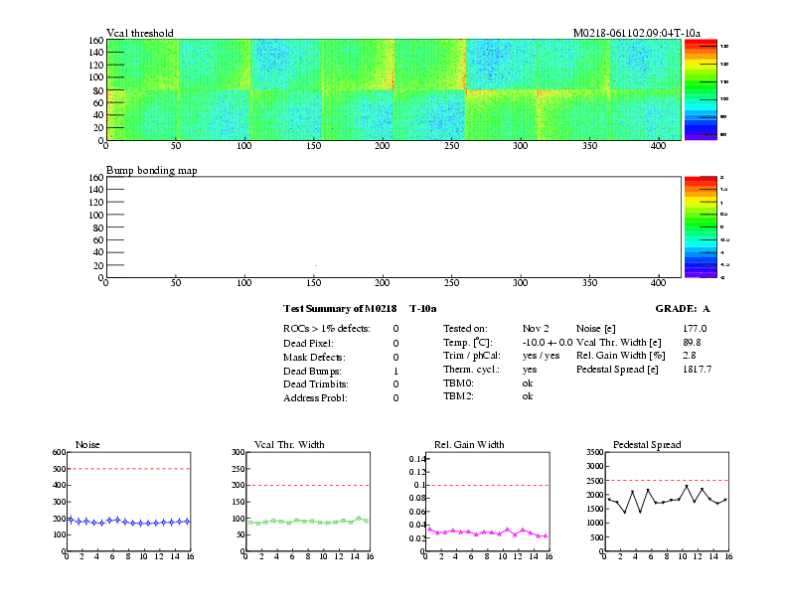Image resolution: width=787 pixels, height=608 pixels.
Task: Click the ROCs > 1% defects label
Action: (327, 328)
